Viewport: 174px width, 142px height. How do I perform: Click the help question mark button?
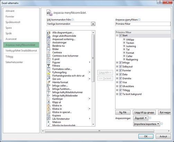pos(160,2)
